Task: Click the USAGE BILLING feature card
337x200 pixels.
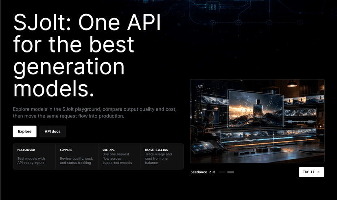Action: tap(162, 157)
